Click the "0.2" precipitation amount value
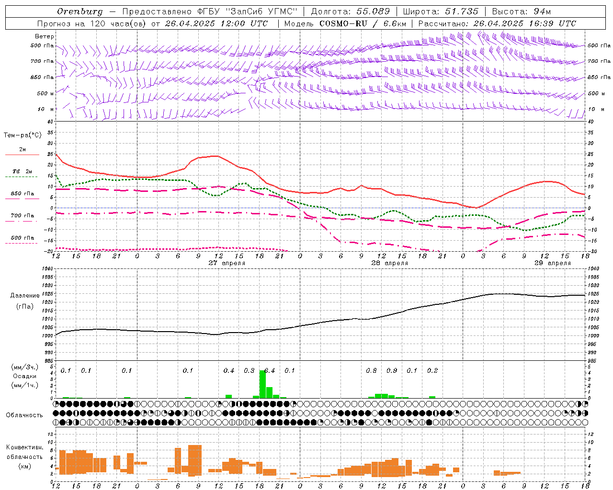This screenshot has width=613, height=490. click(x=432, y=370)
